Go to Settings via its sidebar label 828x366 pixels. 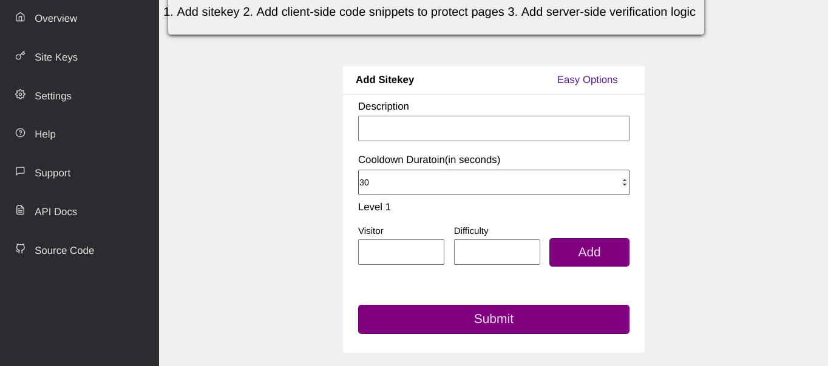(x=53, y=96)
